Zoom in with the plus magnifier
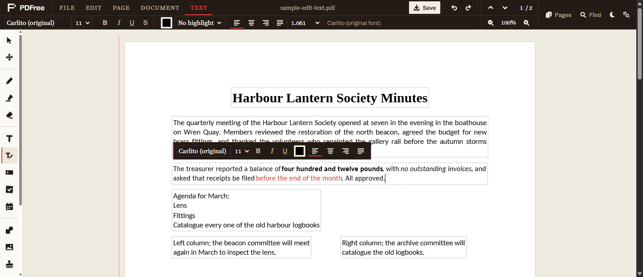Viewport: 643px width, 277px height. tap(526, 23)
